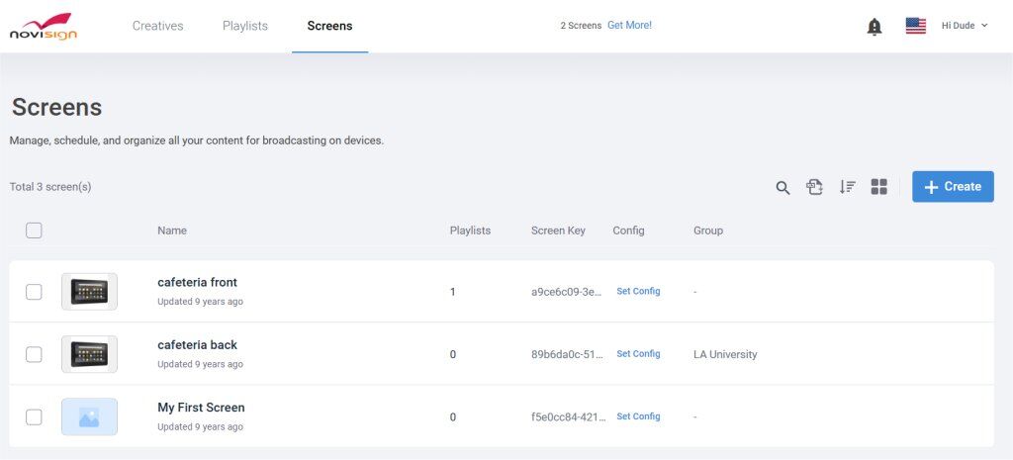Click Set Config for cafeteria front

638,292
